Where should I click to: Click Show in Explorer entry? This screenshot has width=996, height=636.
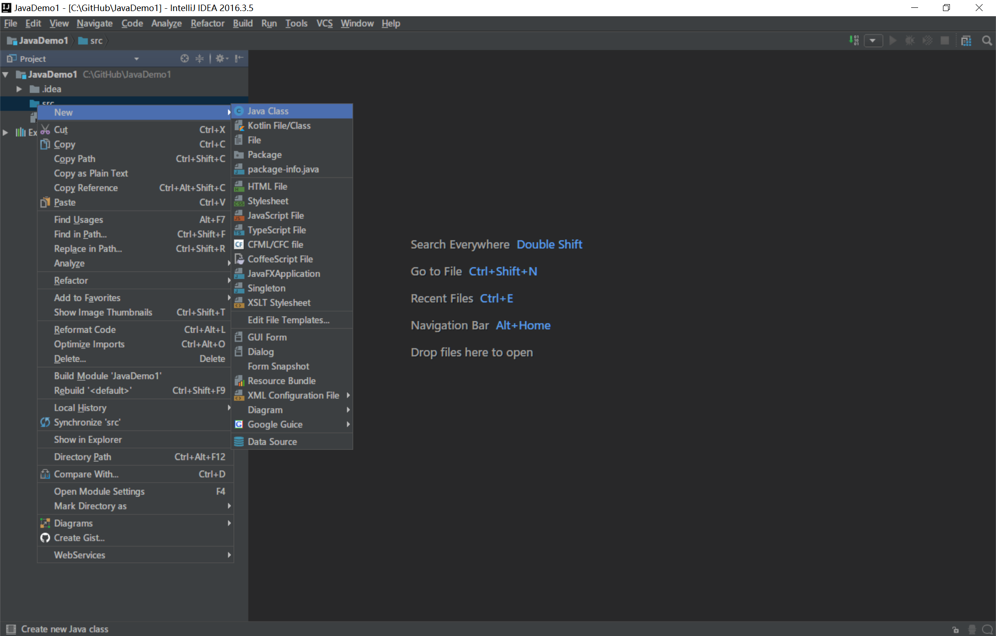click(136, 440)
